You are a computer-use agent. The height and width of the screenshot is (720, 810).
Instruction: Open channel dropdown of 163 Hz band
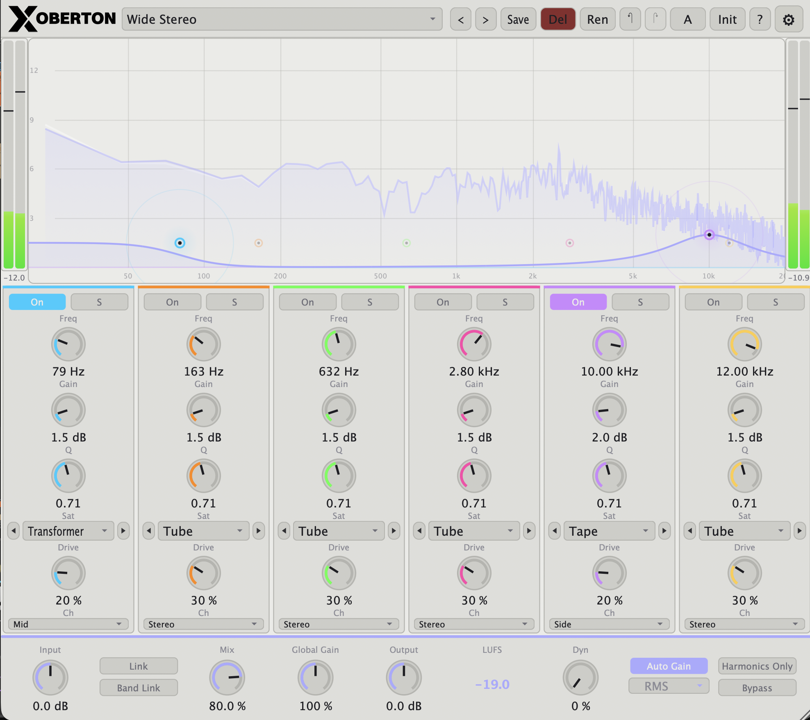click(x=203, y=624)
